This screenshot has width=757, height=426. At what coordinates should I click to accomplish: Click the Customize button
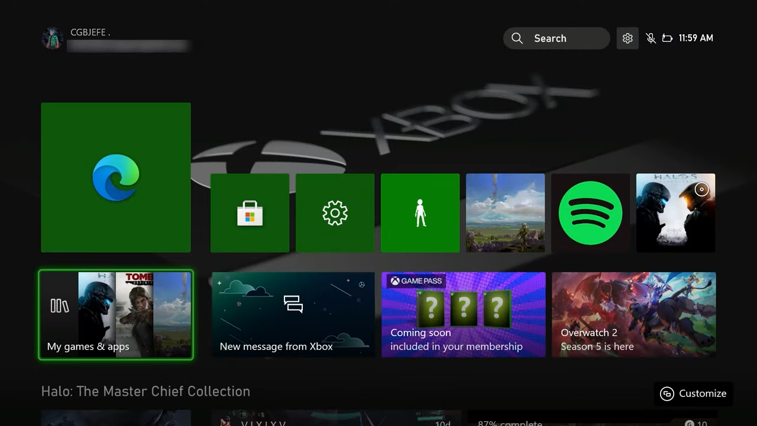(693, 393)
